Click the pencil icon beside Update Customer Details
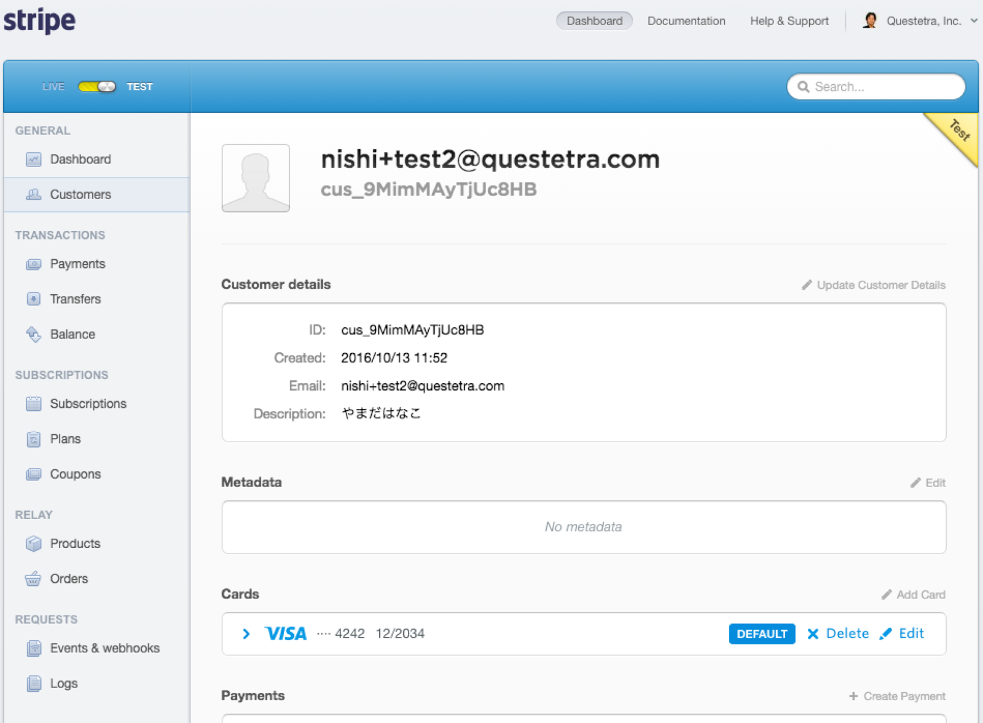The height and width of the screenshot is (723, 983). (807, 285)
